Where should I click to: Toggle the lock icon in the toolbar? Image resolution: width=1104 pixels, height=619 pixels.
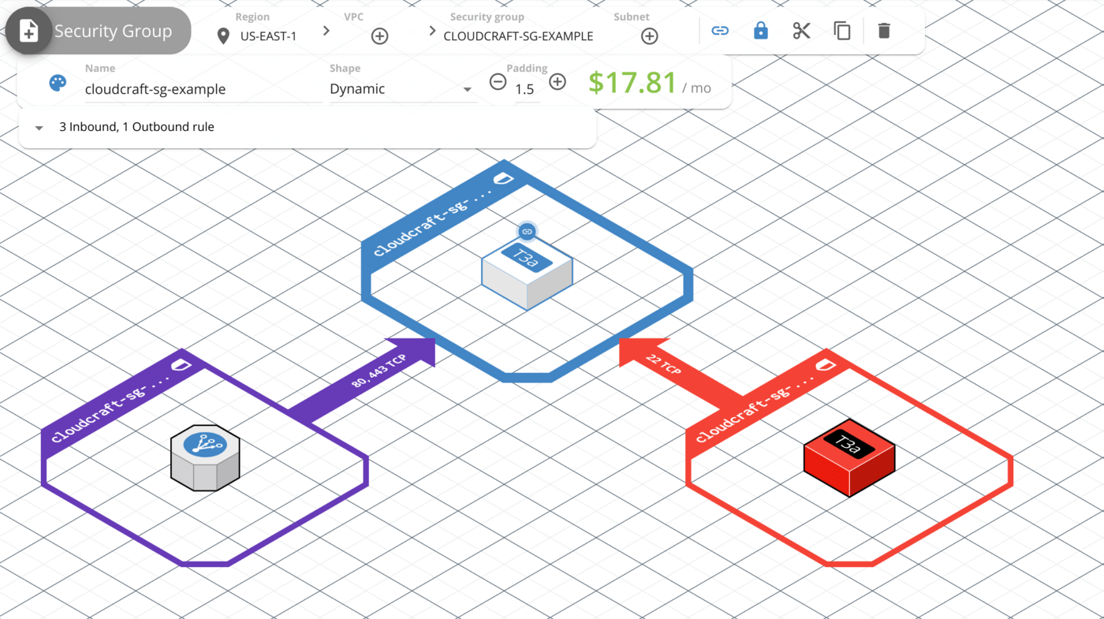click(x=760, y=31)
